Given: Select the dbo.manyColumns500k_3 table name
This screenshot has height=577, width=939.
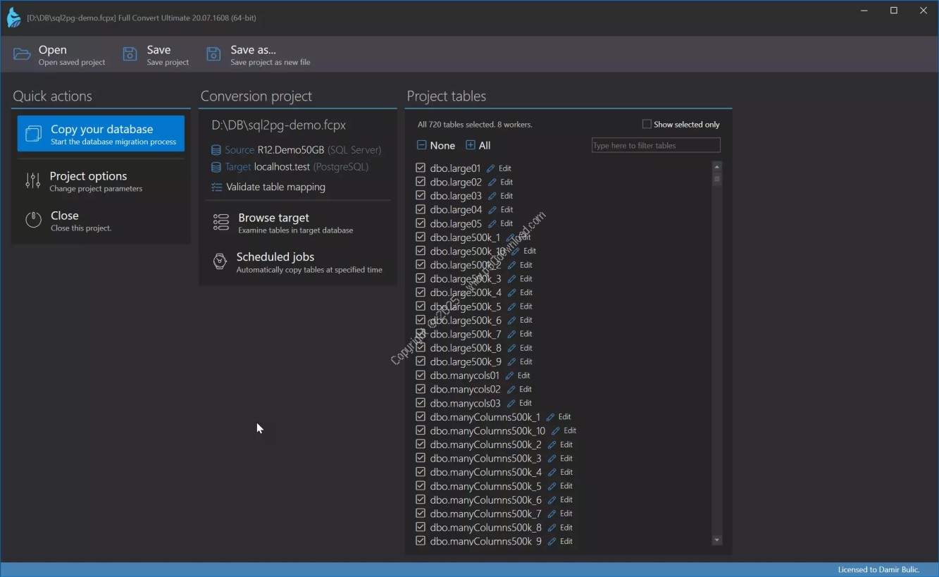Looking at the screenshot, I should tap(485, 459).
